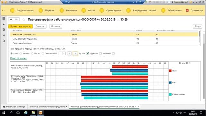Open the day-of-week dropdown arrow
This screenshot has width=206, height=116.
click(64, 53)
